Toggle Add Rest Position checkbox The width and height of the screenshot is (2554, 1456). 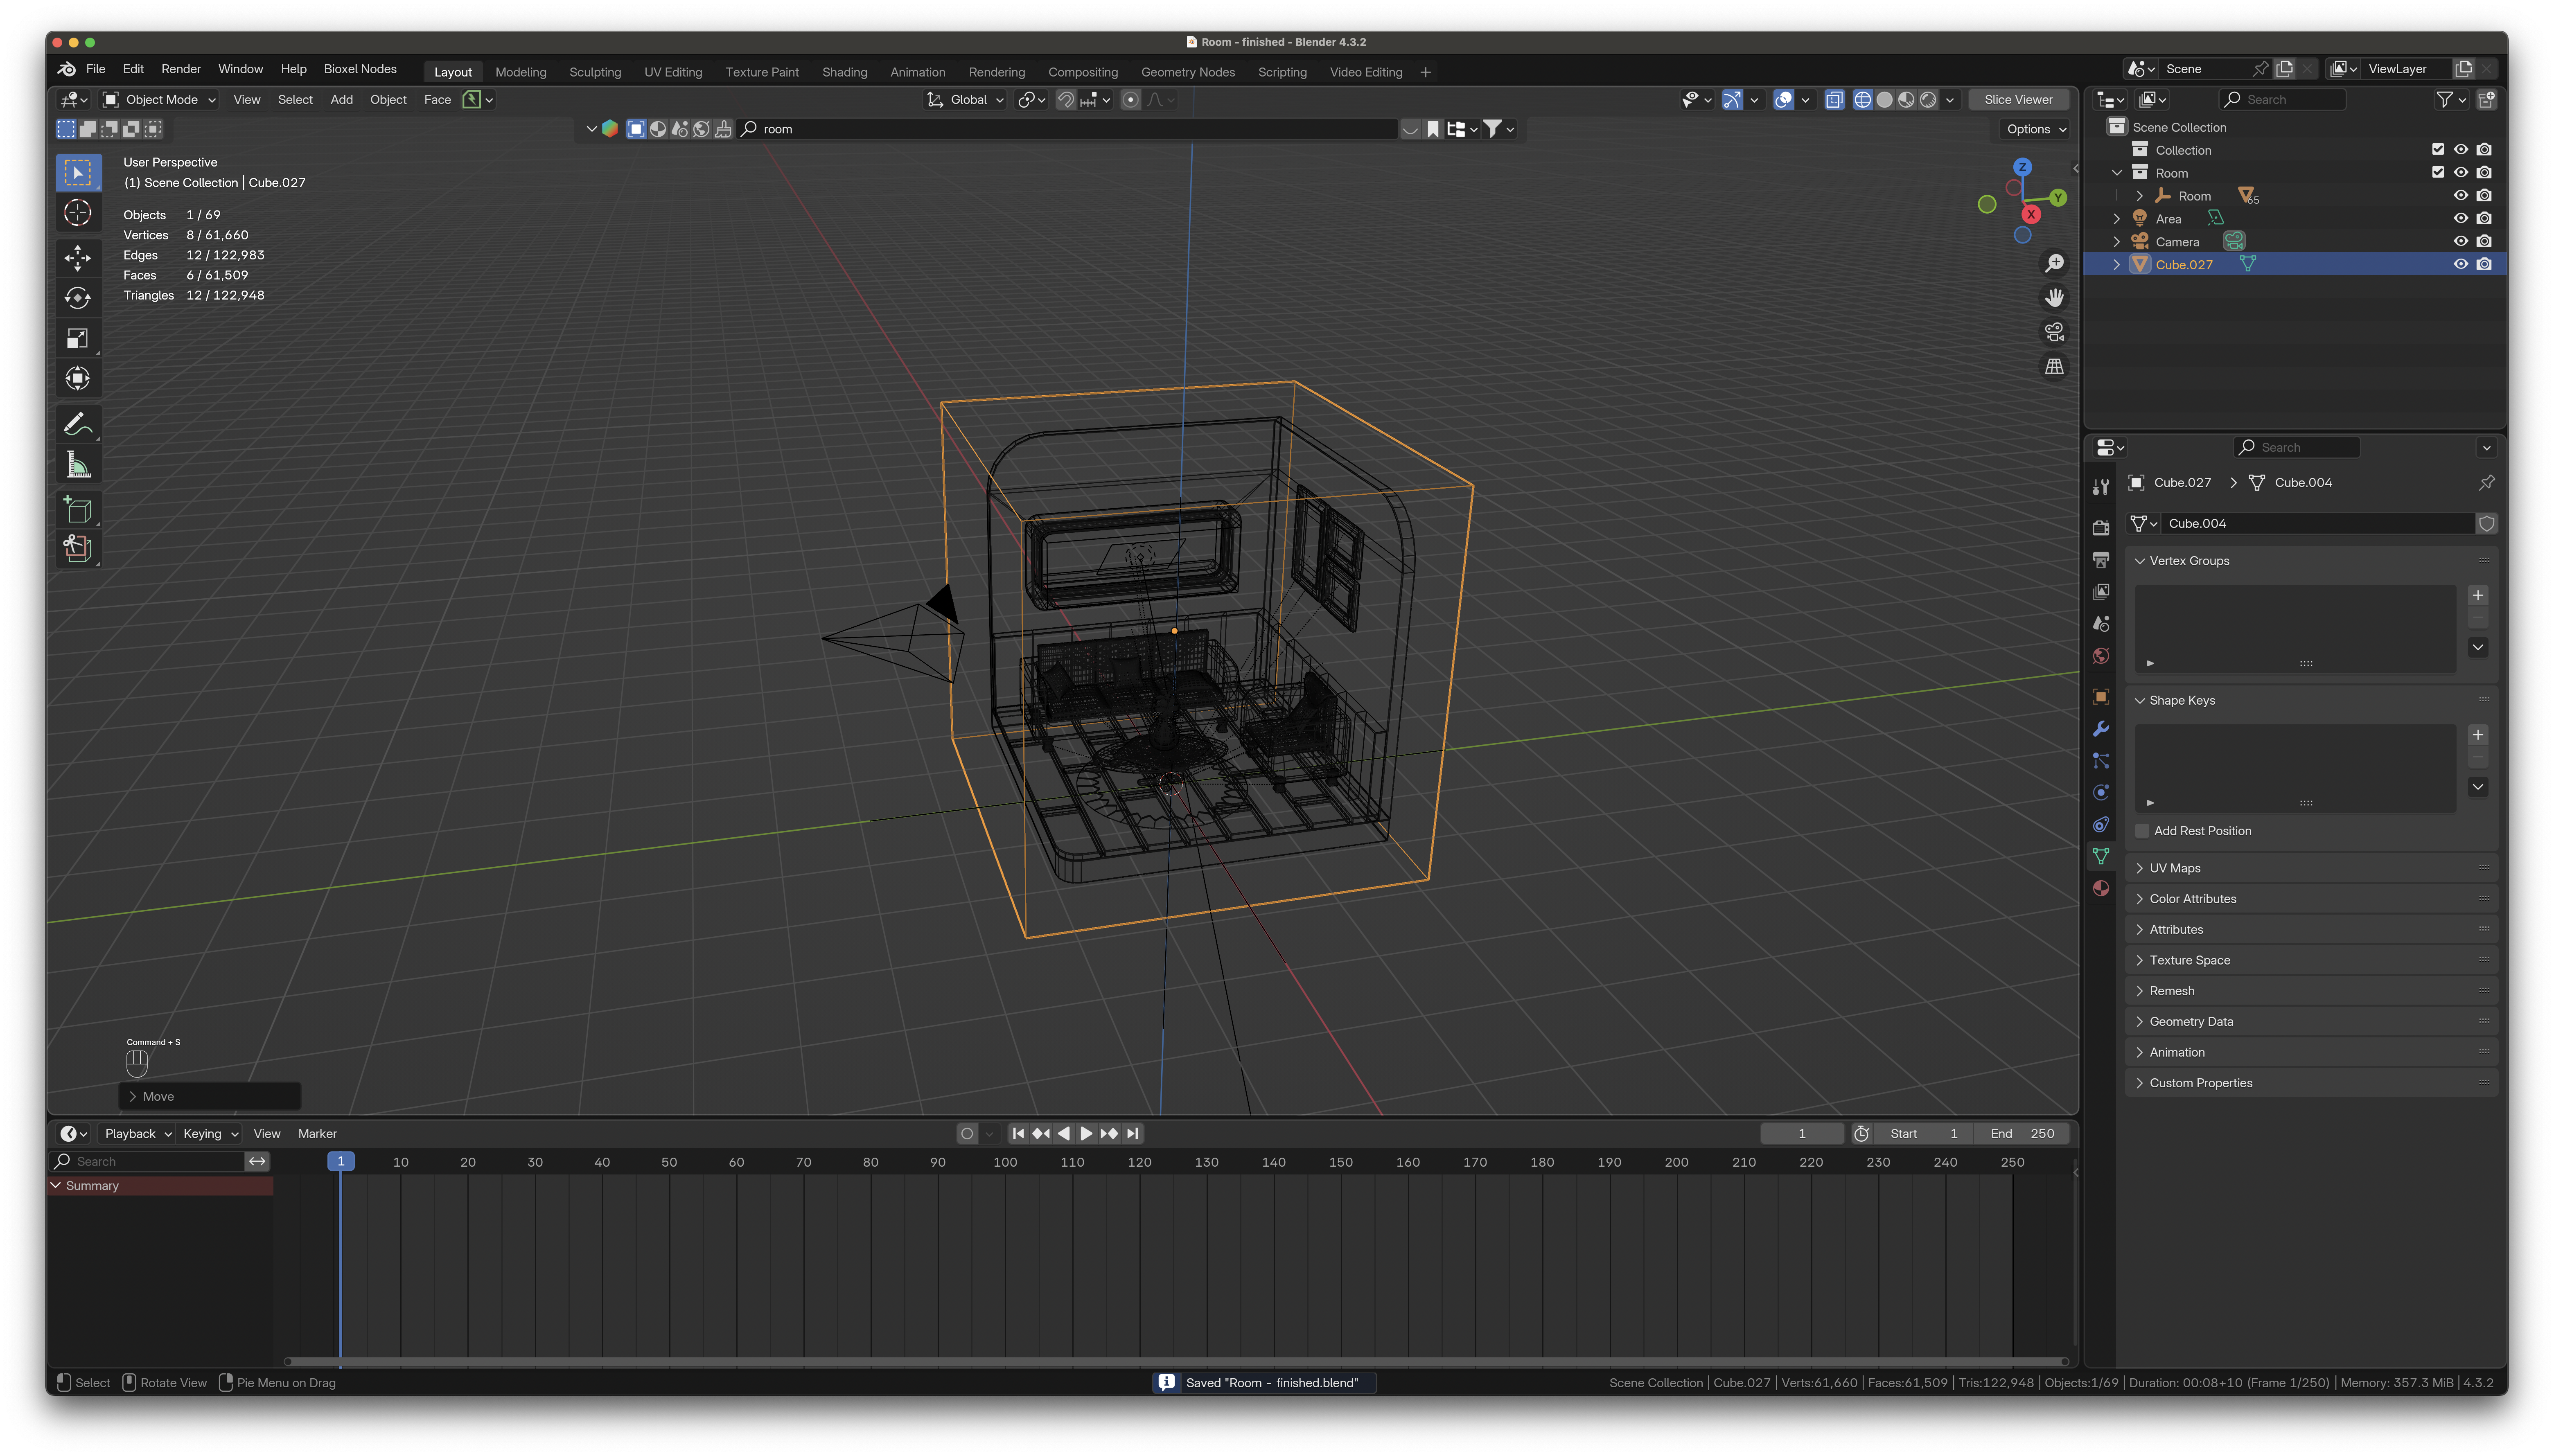(x=2142, y=831)
